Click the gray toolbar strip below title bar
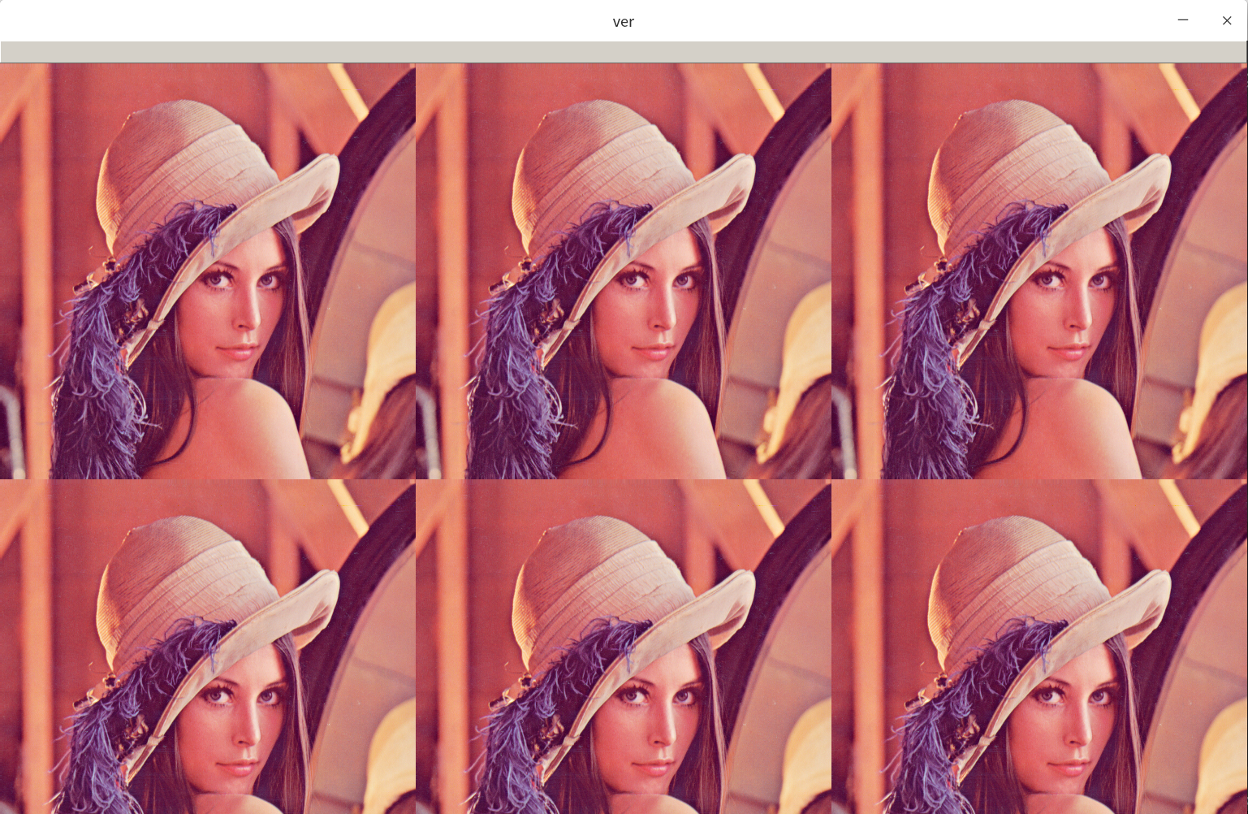 point(623,52)
